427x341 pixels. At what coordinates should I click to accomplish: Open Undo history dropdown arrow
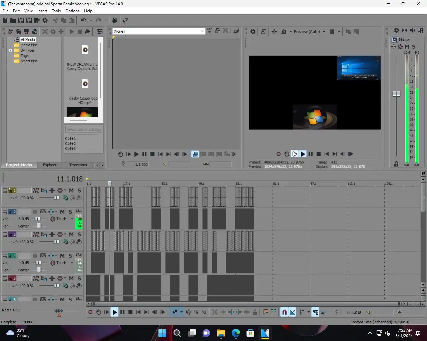[x=91, y=20]
